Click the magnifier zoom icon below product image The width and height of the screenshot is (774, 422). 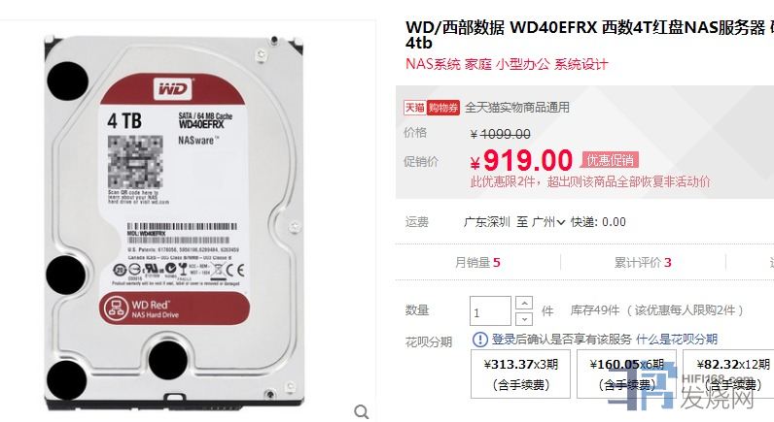[x=362, y=411]
